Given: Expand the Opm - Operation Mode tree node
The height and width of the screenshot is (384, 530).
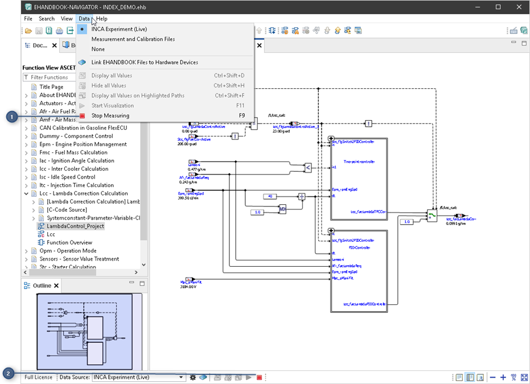Looking at the screenshot, I should pos(26,251).
